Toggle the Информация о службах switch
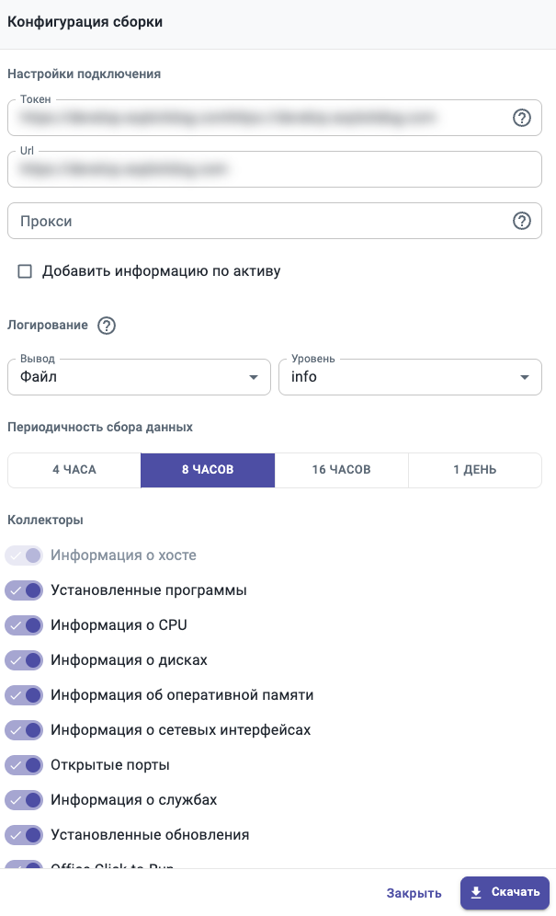The width and height of the screenshot is (556, 916). pos(25,800)
